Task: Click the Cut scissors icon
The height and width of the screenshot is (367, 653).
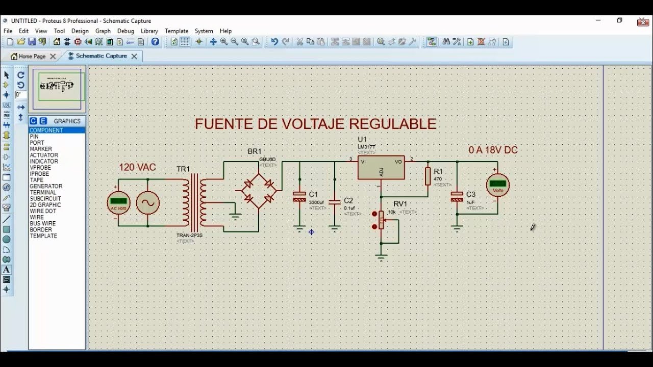Action: point(299,42)
